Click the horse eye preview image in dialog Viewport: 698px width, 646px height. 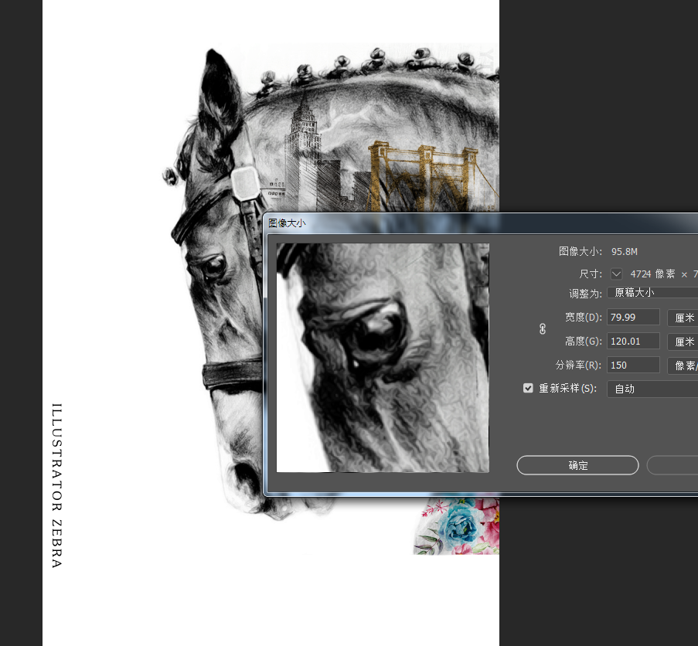click(x=383, y=358)
